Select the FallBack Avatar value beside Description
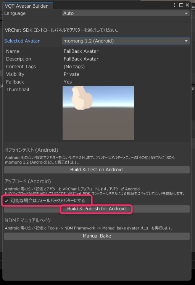Image resolution: width=195 pixels, height=285 pixels. pos(81,59)
